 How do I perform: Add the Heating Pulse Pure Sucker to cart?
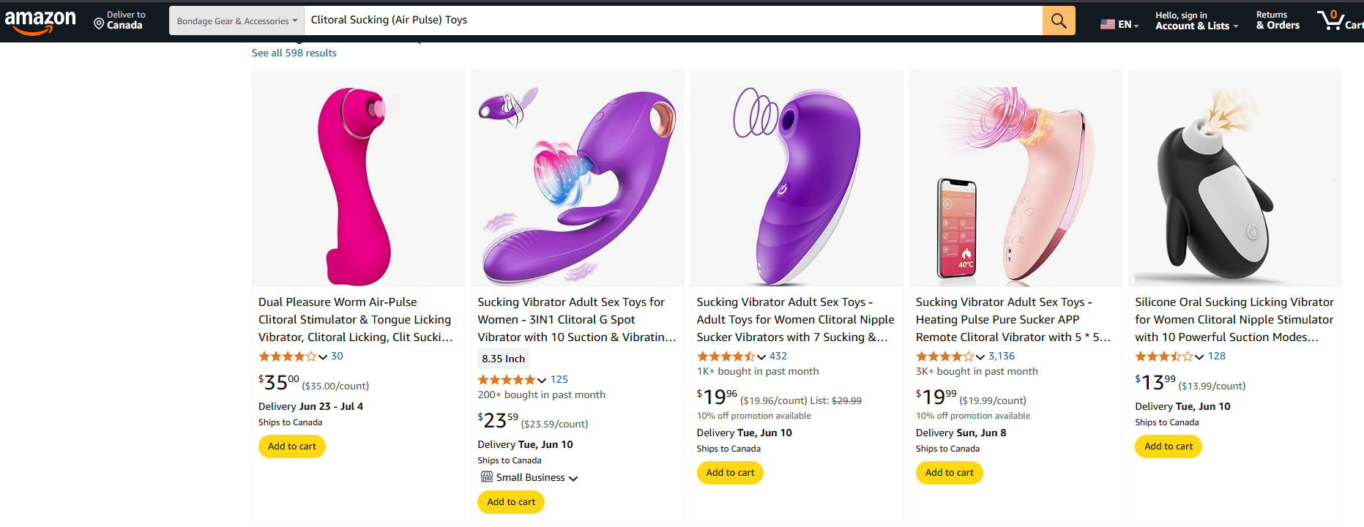click(x=949, y=472)
